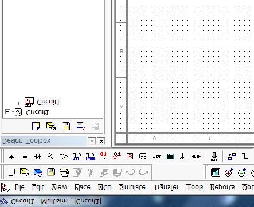Select the Place Bus tool
The width and height of the screenshot is (254, 207).
point(245,157)
